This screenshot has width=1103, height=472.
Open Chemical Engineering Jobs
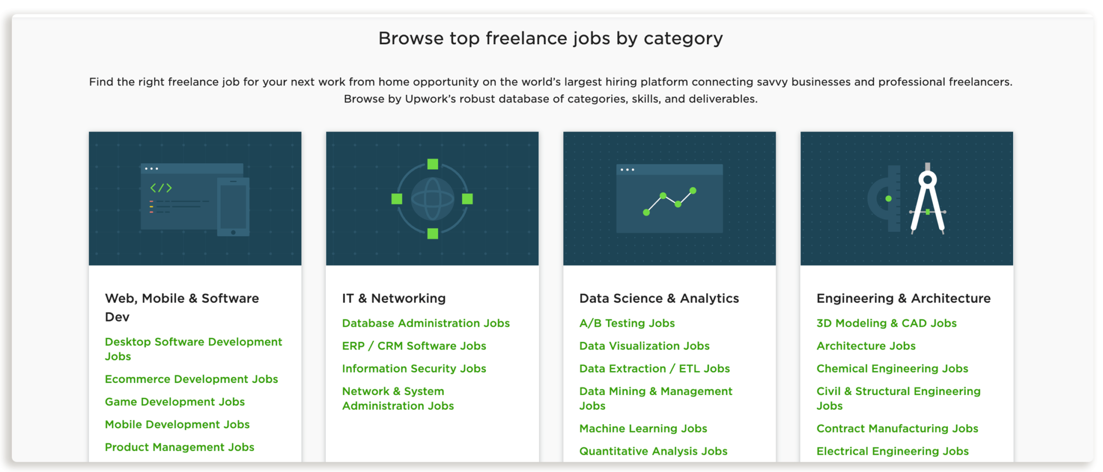[x=892, y=368]
